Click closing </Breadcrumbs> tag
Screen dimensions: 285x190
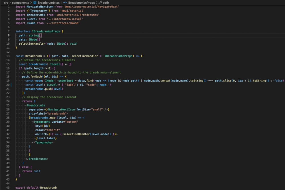coord(37,159)
